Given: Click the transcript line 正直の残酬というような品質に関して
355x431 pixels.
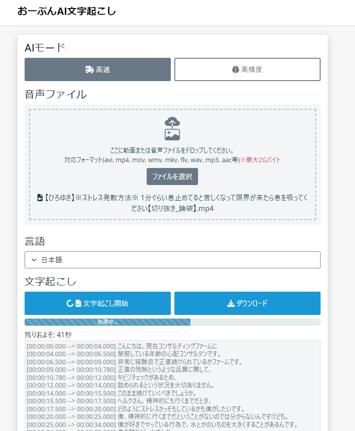Looking at the screenshot, I should 119,370.
